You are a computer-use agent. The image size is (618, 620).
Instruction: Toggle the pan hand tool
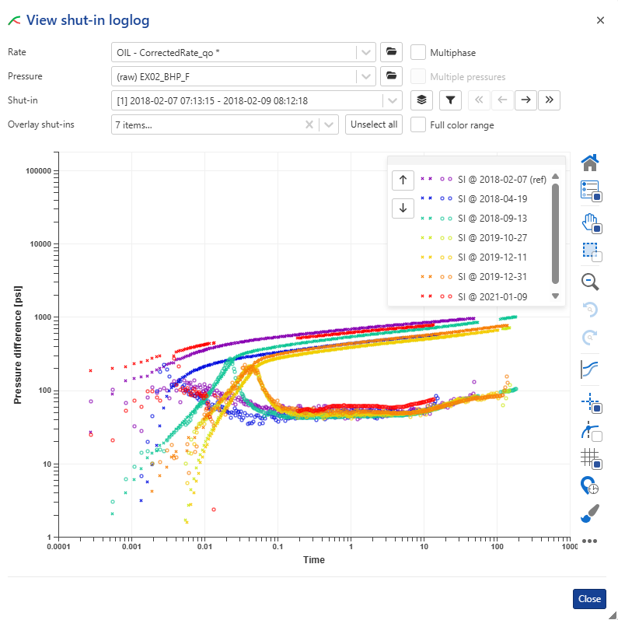[x=591, y=222]
